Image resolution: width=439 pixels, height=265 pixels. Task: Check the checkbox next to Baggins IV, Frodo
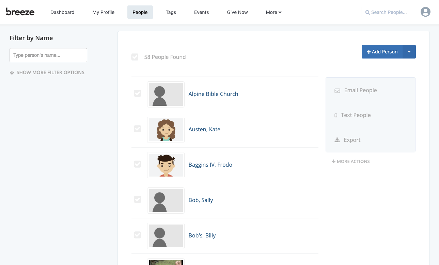coord(138,164)
